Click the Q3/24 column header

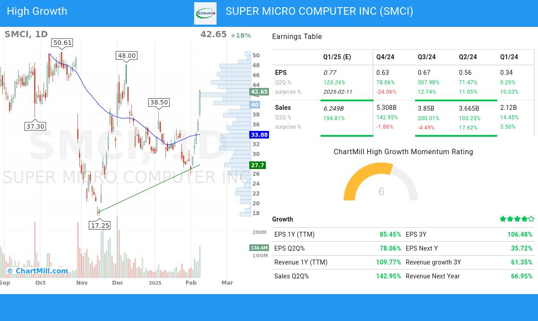tap(427, 57)
